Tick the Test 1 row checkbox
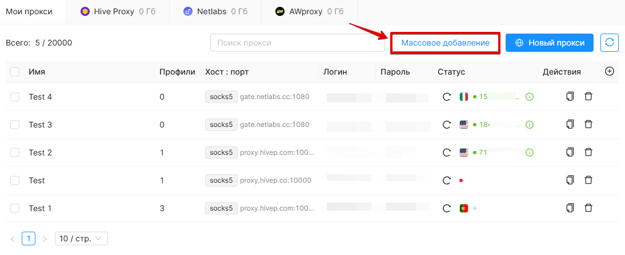The width and height of the screenshot is (625, 255). coord(15,208)
